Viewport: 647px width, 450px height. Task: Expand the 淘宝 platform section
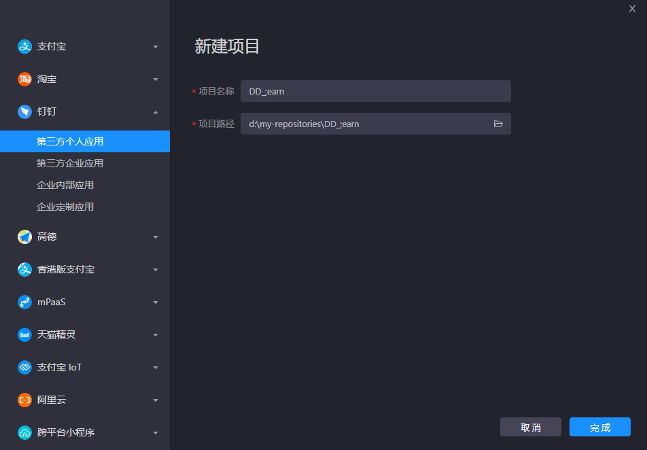156,79
